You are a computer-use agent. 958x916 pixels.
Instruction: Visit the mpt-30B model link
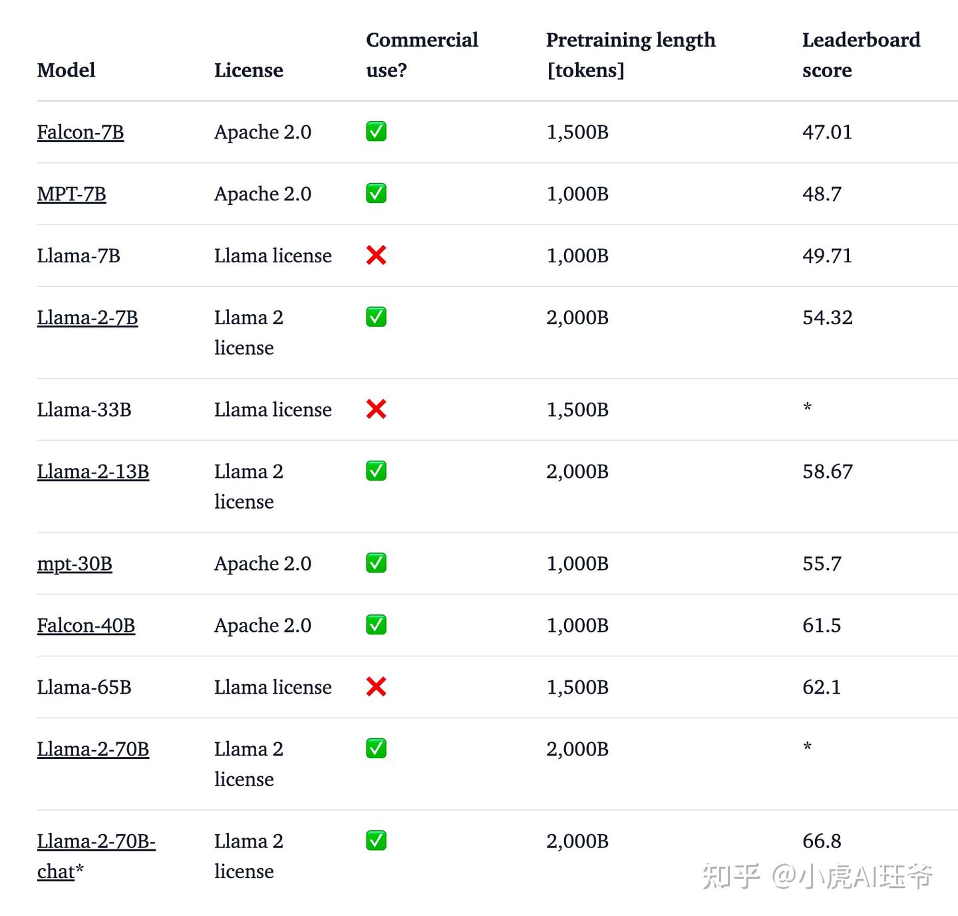coord(75,564)
